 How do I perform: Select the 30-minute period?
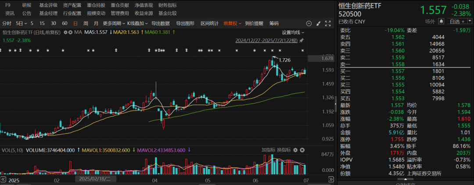point(53,24)
